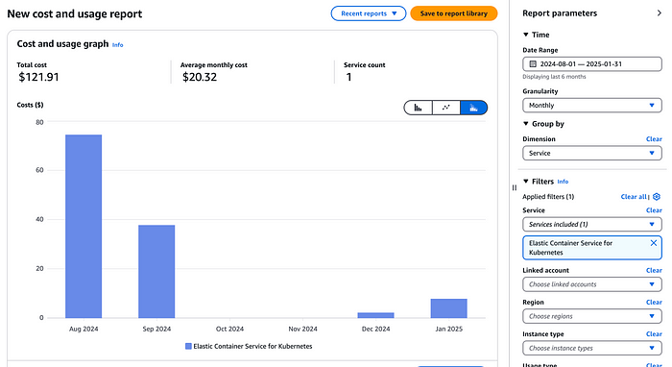Click Clear all filters link
Screen dimensions: 672x367
[x=634, y=197]
